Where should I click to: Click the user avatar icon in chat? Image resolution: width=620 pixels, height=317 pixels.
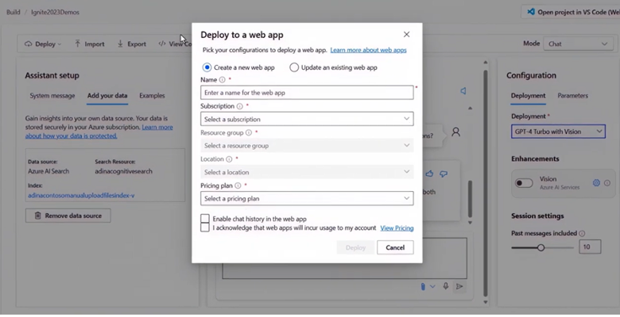point(456,132)
